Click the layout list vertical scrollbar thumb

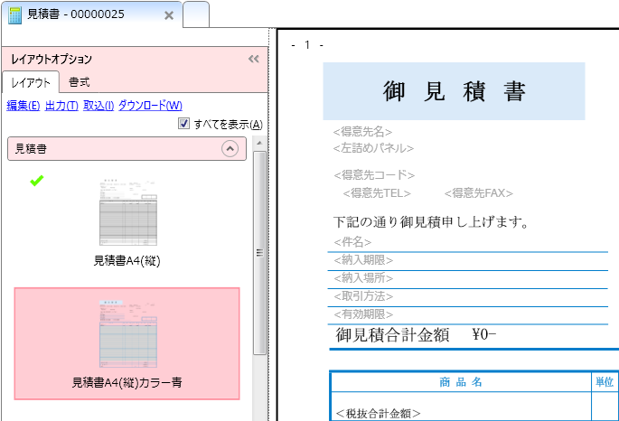(x=259, y=253)
